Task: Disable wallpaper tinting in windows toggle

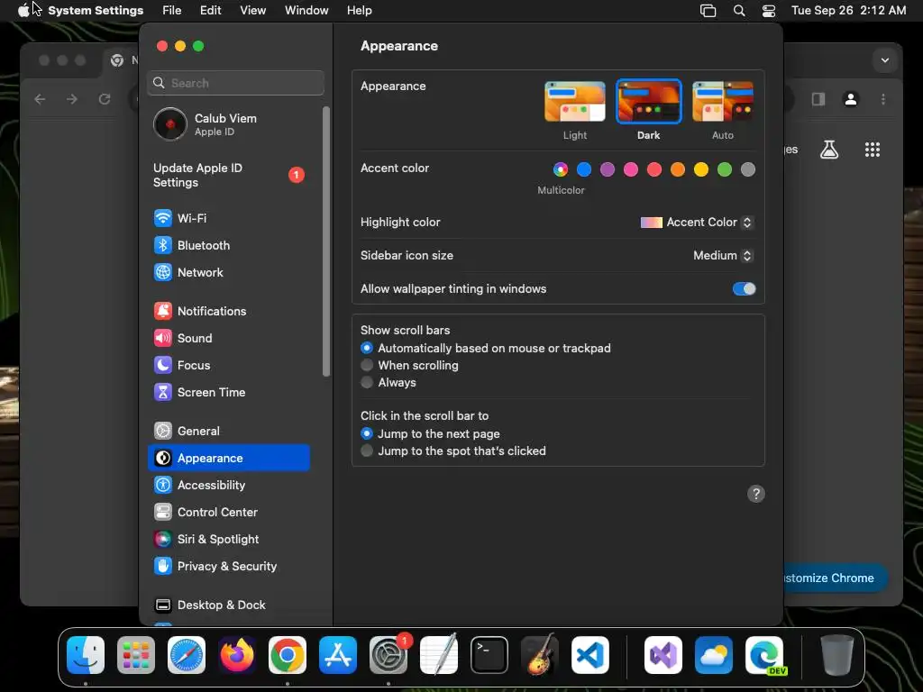Action: pos(744,289)
